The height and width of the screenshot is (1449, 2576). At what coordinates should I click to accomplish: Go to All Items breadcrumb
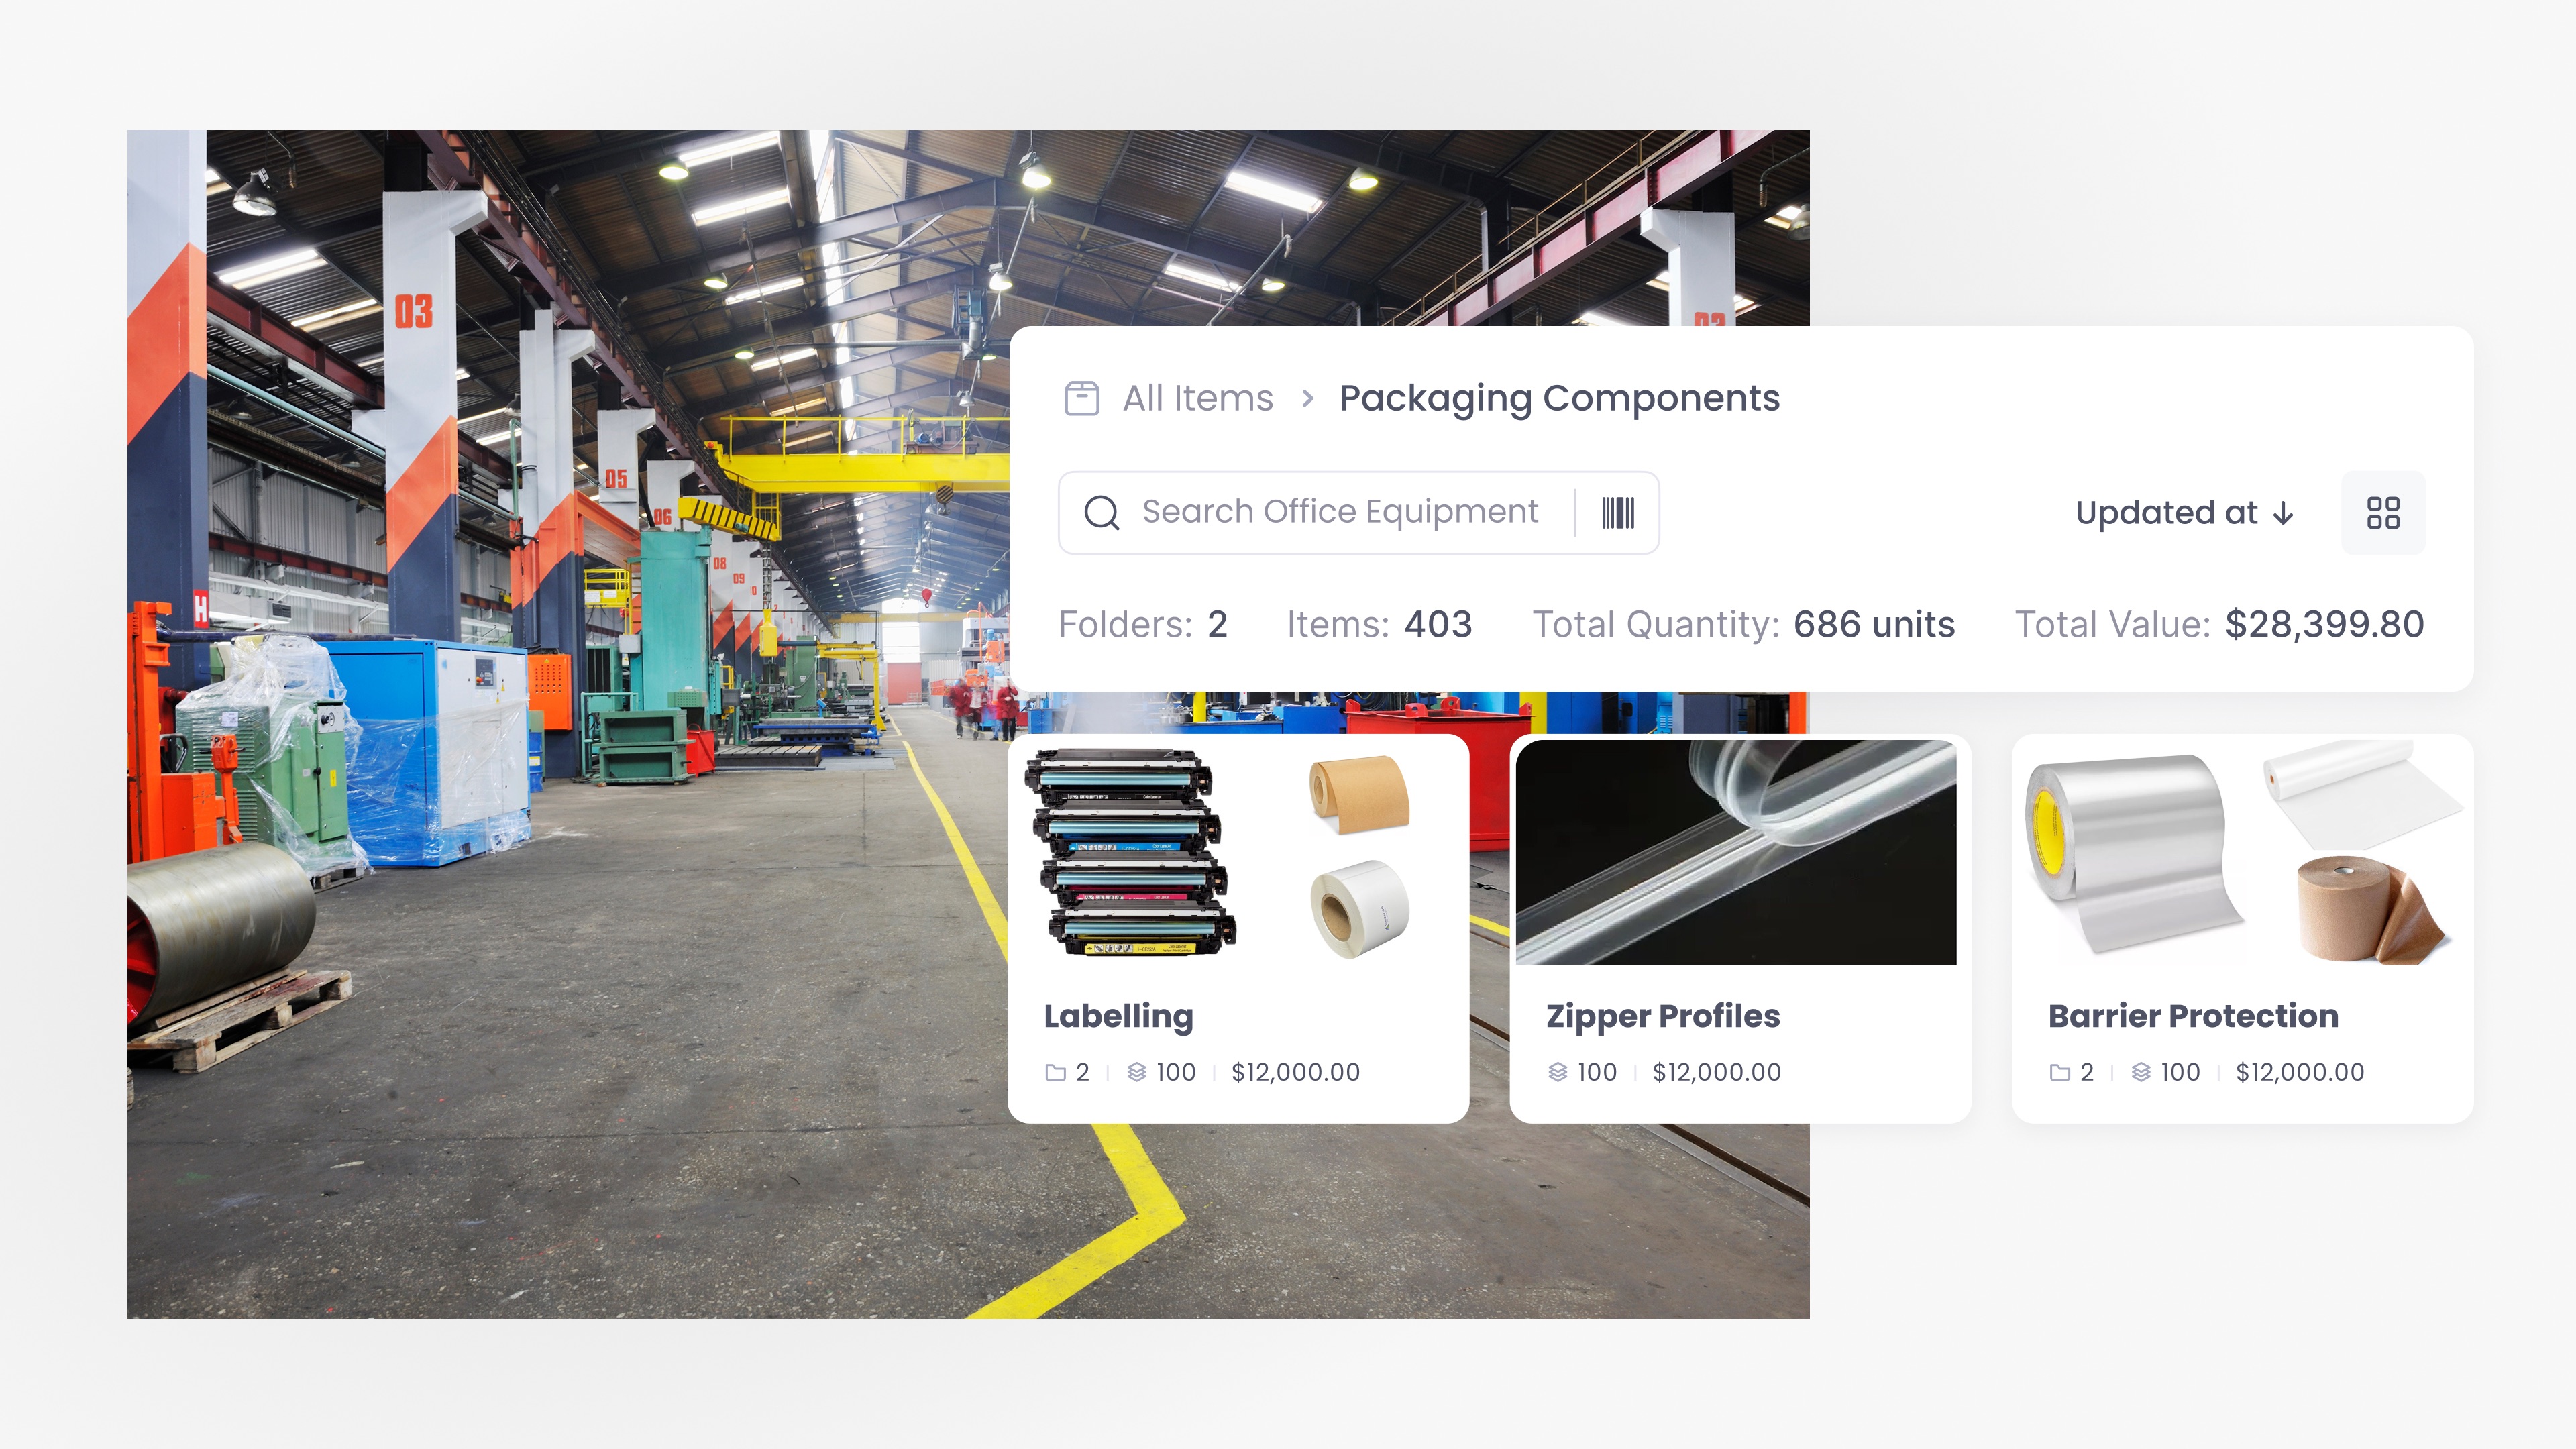(x=1197, y=398)
